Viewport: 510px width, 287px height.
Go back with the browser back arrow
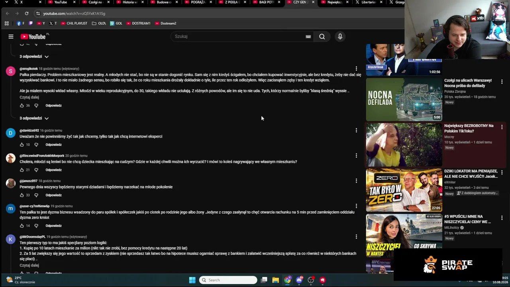pyautogui.click(x=7, y=14)
